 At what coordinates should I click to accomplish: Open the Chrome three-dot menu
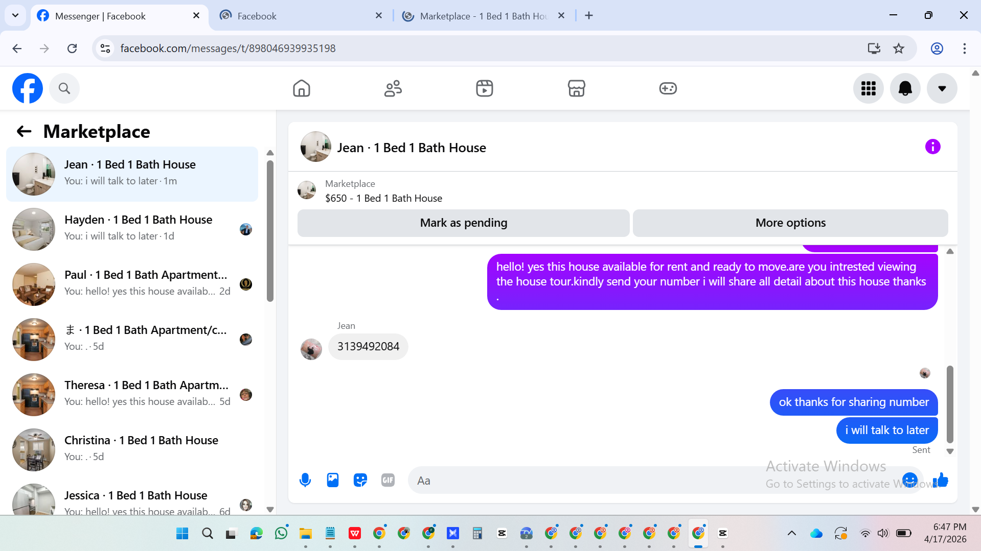[x=965, y=49]
